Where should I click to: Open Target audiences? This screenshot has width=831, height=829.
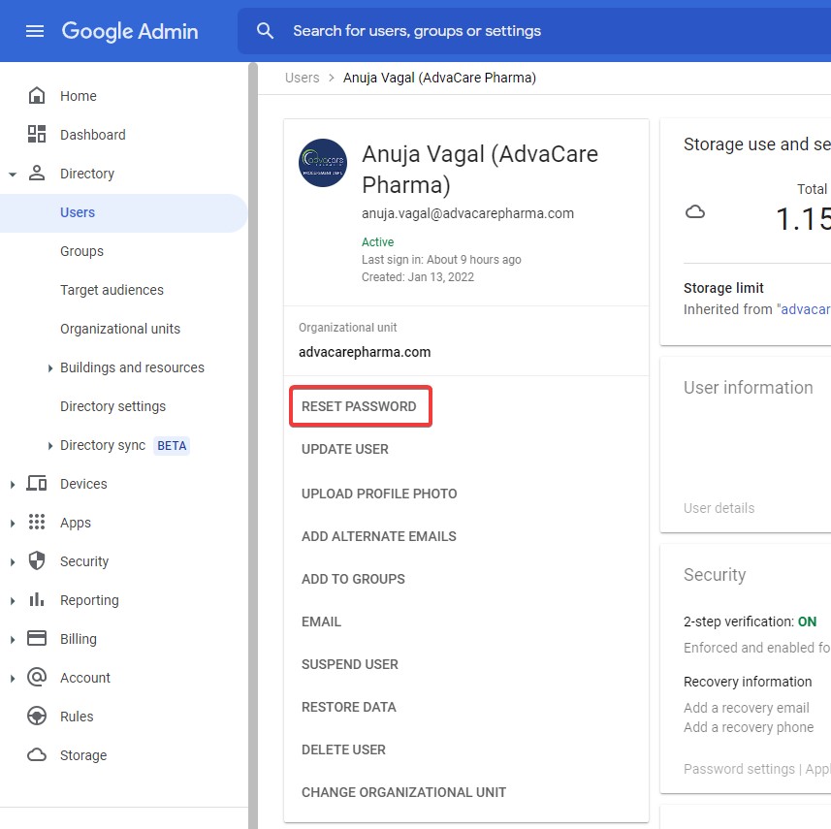(x=112, y=290)
